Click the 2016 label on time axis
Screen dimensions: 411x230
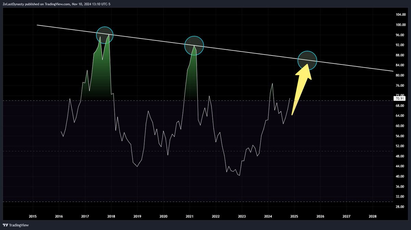tap(59, 216)
